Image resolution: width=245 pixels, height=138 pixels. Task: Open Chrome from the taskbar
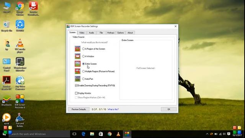[109, 134]
